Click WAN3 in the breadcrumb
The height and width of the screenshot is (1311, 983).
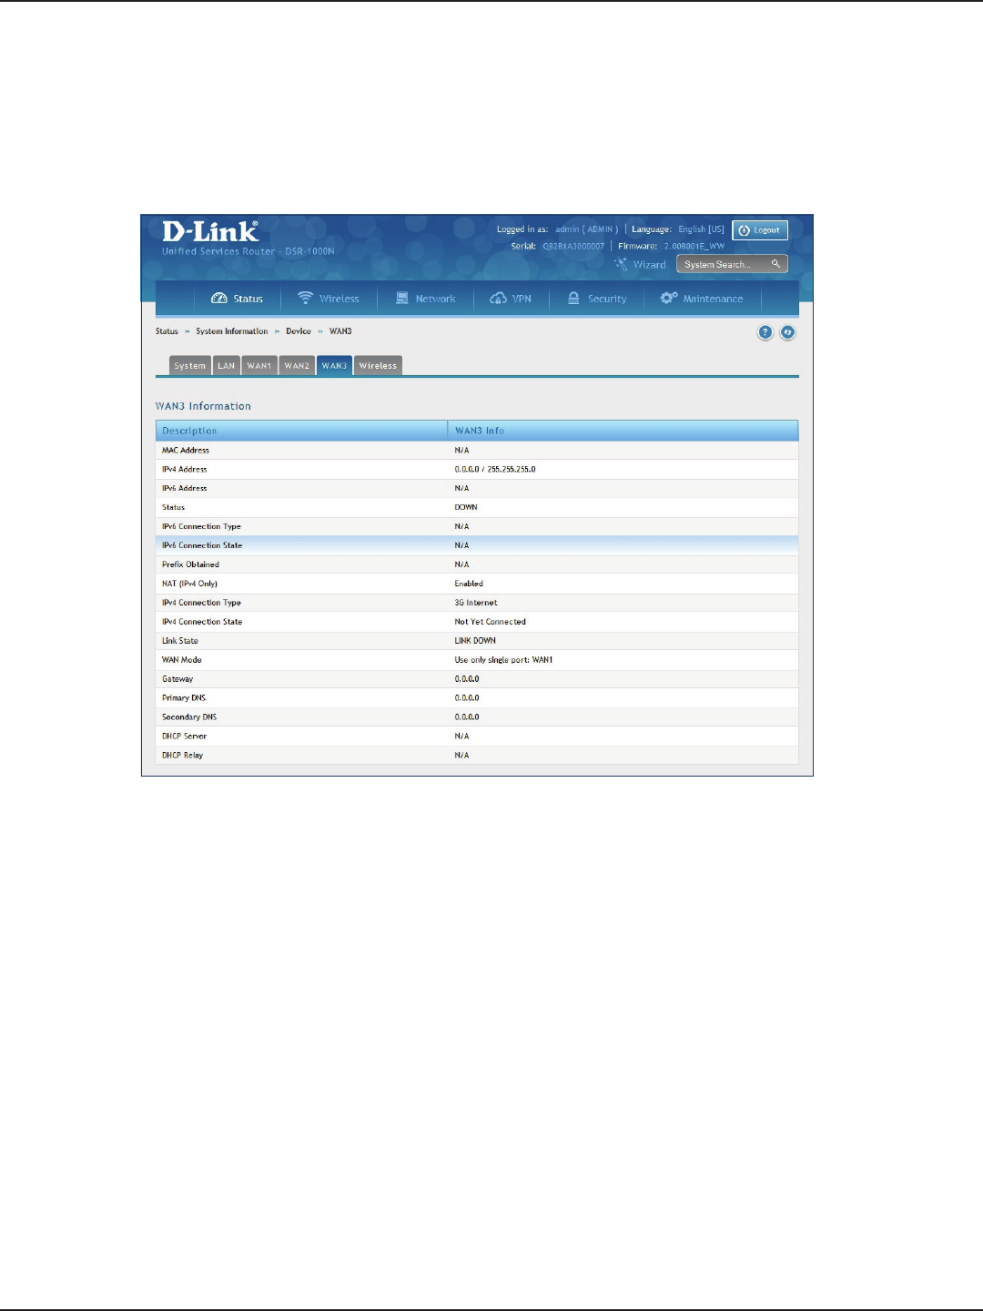coord(340,331)
